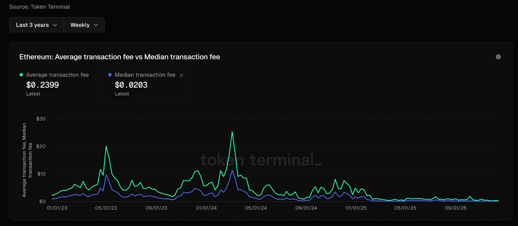Click the 09/01/25 x-axis date label

click(x=456, y=208)
